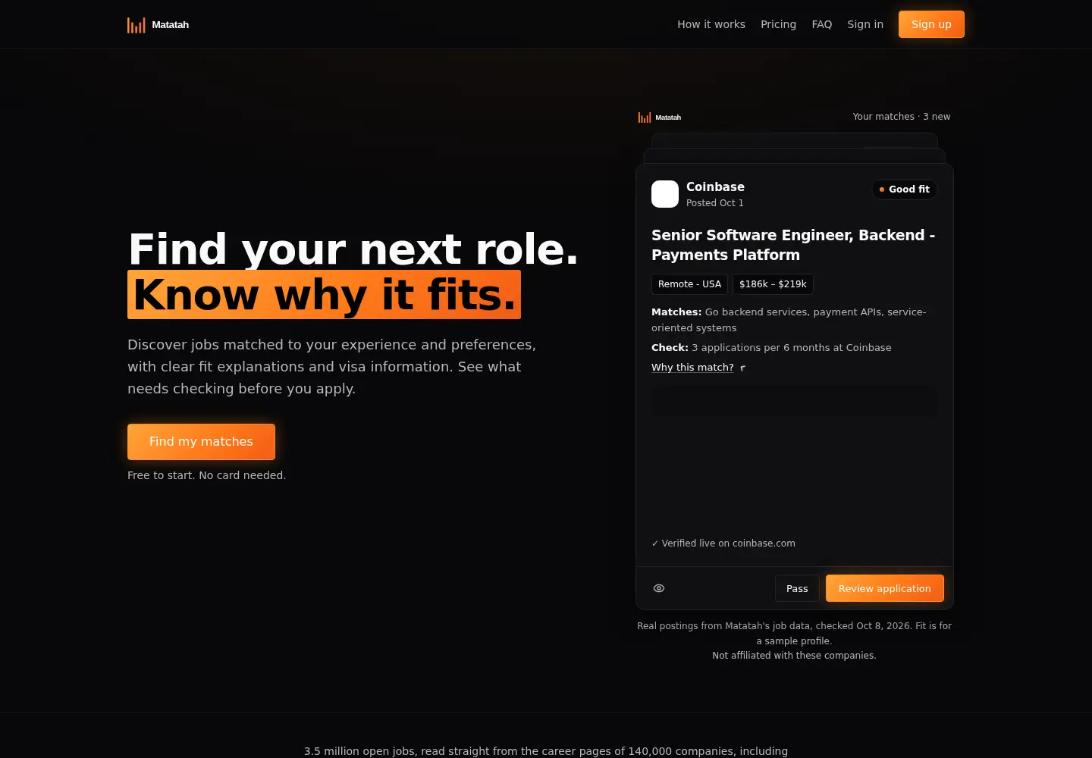Click the Posted Oct 1 date text
Screen dimensions: 1092x758
click(x=714, y=203)
